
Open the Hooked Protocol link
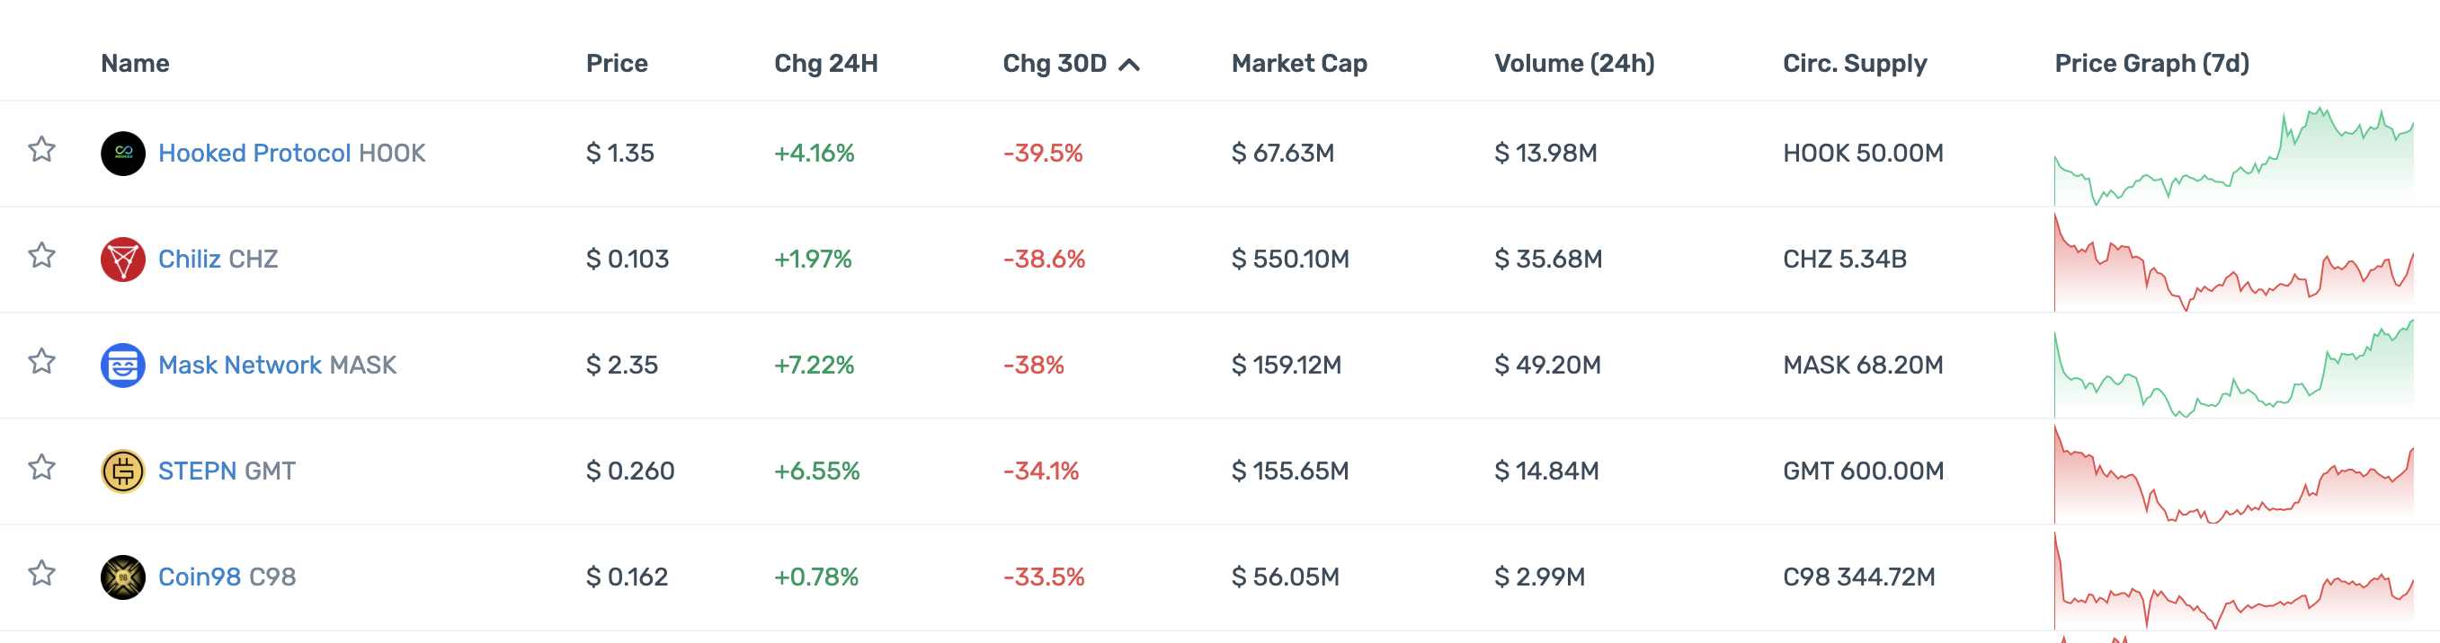254,154
